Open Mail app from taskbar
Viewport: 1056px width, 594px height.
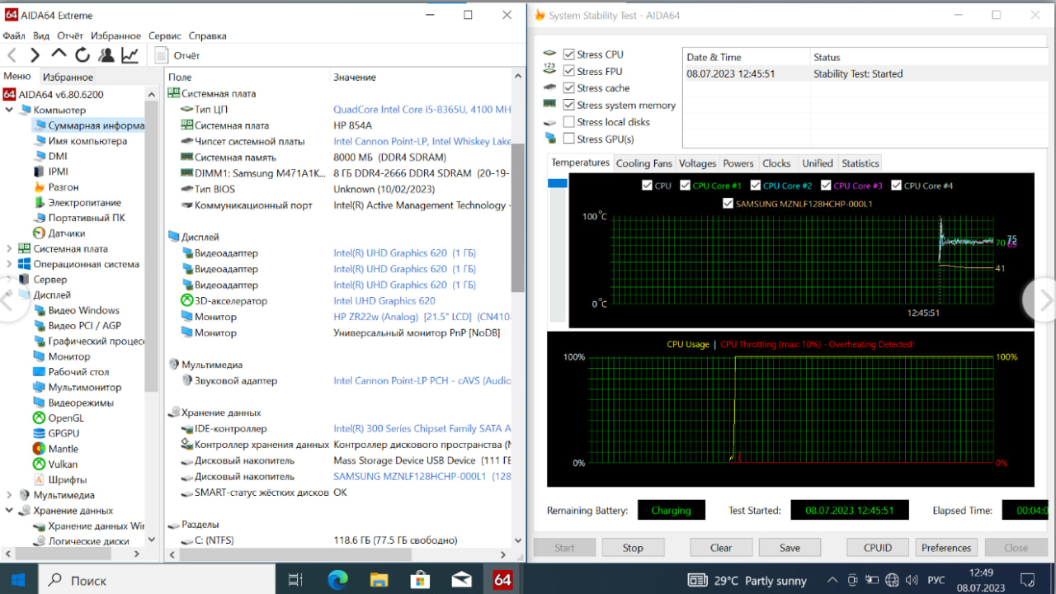click(461, 580)
